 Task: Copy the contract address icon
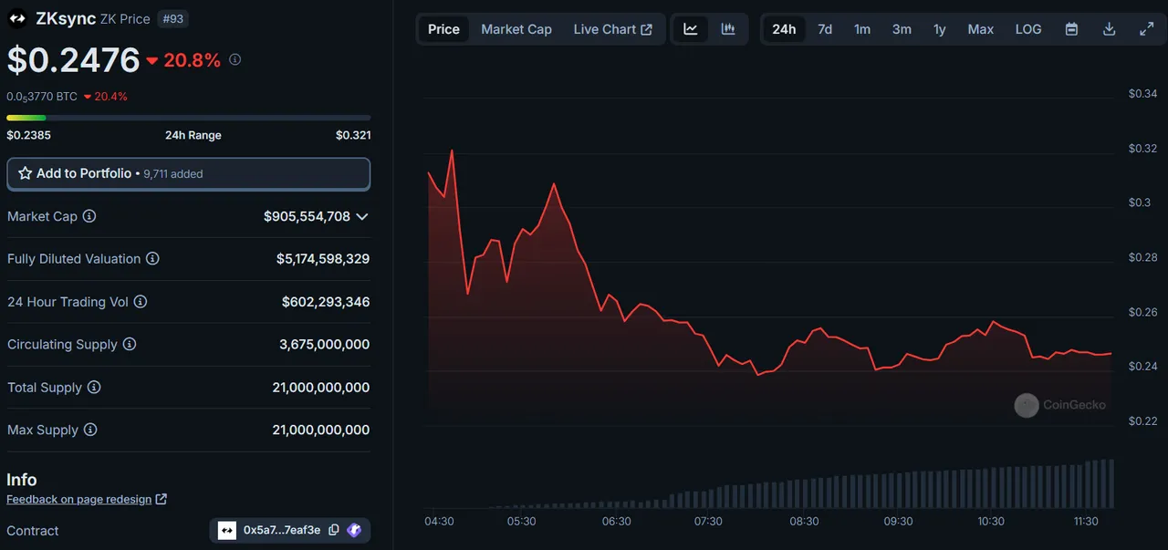[x=334, y=530]
